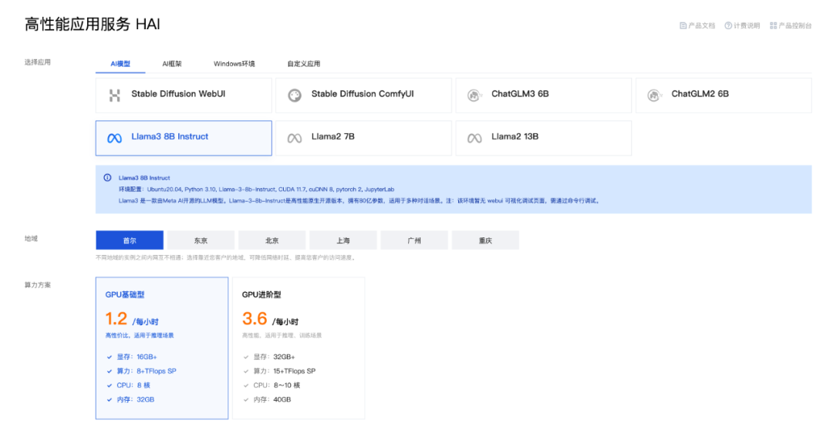
Task: Choose the 广州 region
Action: pyautogui.click(x=414, y=240)
